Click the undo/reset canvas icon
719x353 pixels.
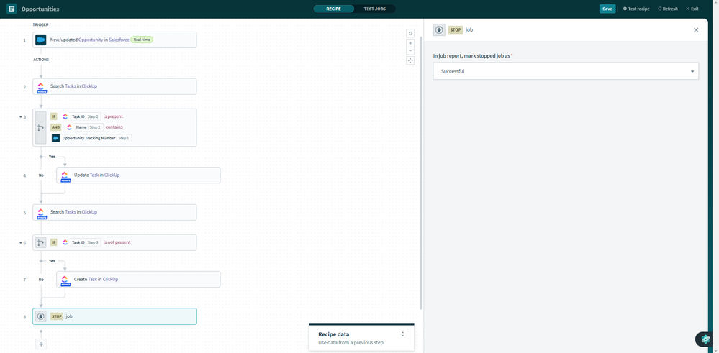410,33
